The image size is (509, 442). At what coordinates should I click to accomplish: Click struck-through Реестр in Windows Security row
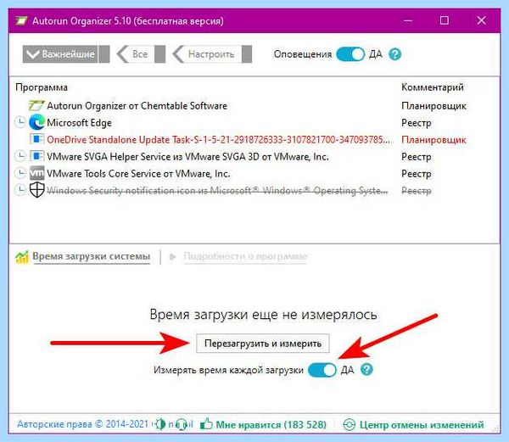pos(417,190)
